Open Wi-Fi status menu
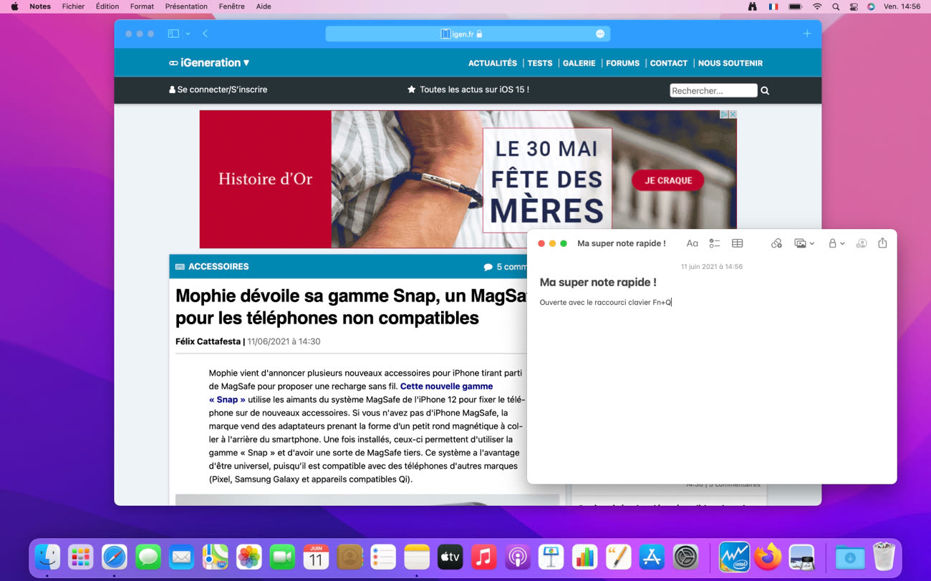Screen dimensions: 931x581 [817, 6]
